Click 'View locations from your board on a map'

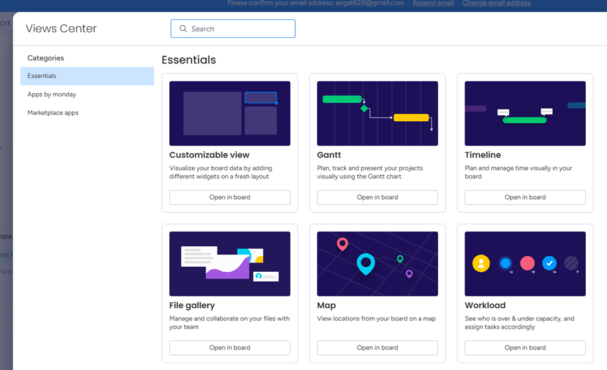[x=376, y=318]
